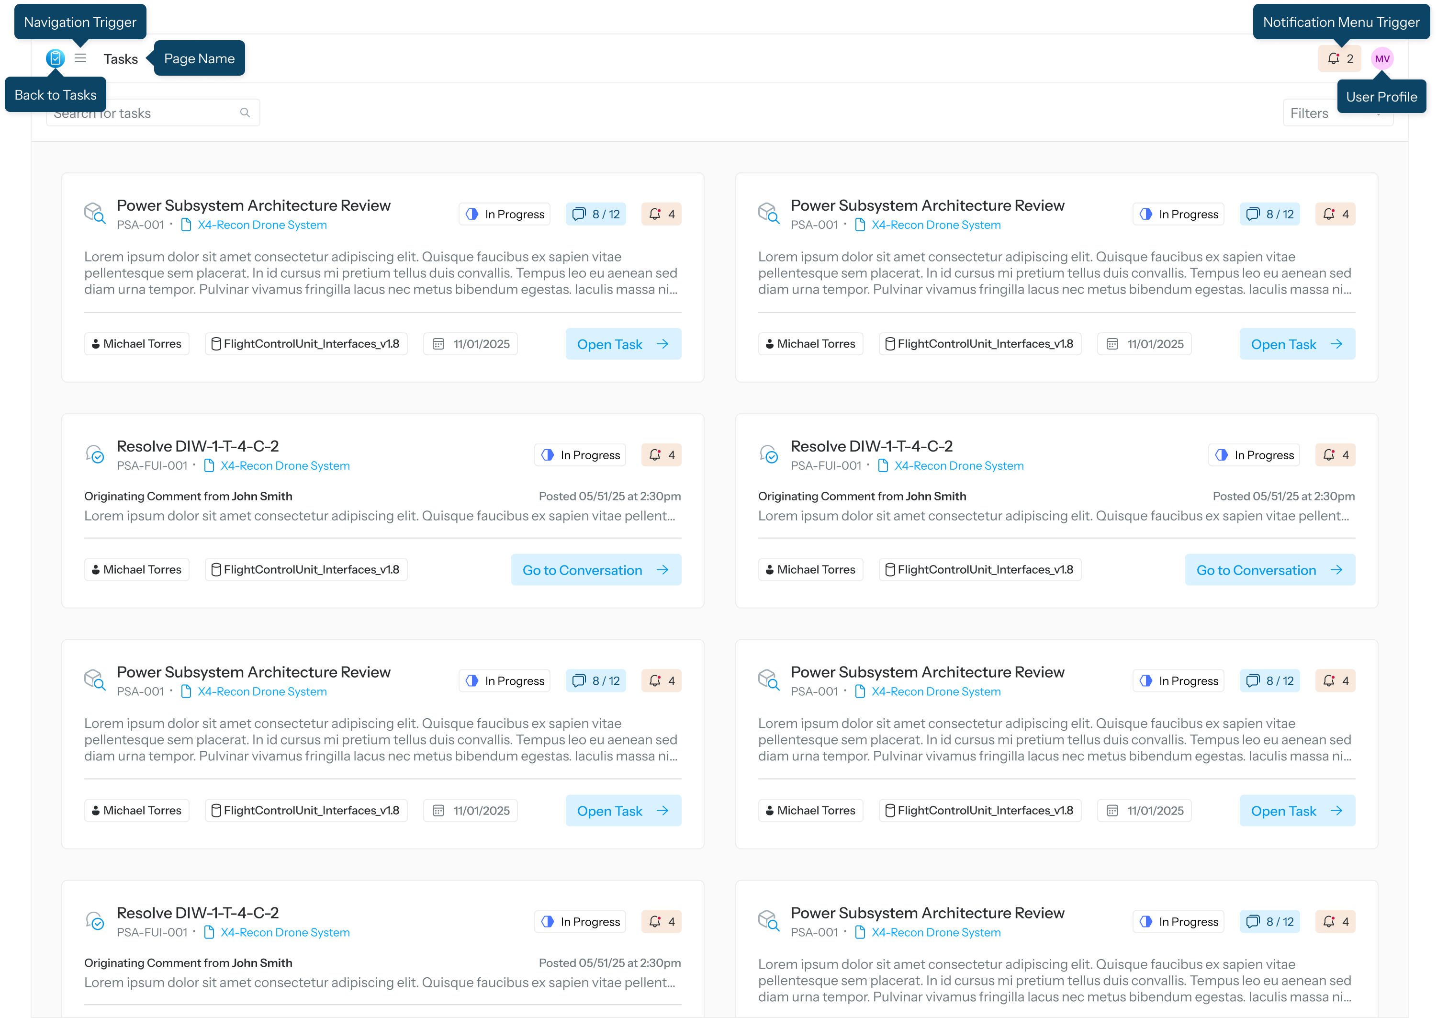Open the X4-Recon Drone System link
This screenshot has width=1437, height=1018.
[261, 225]
